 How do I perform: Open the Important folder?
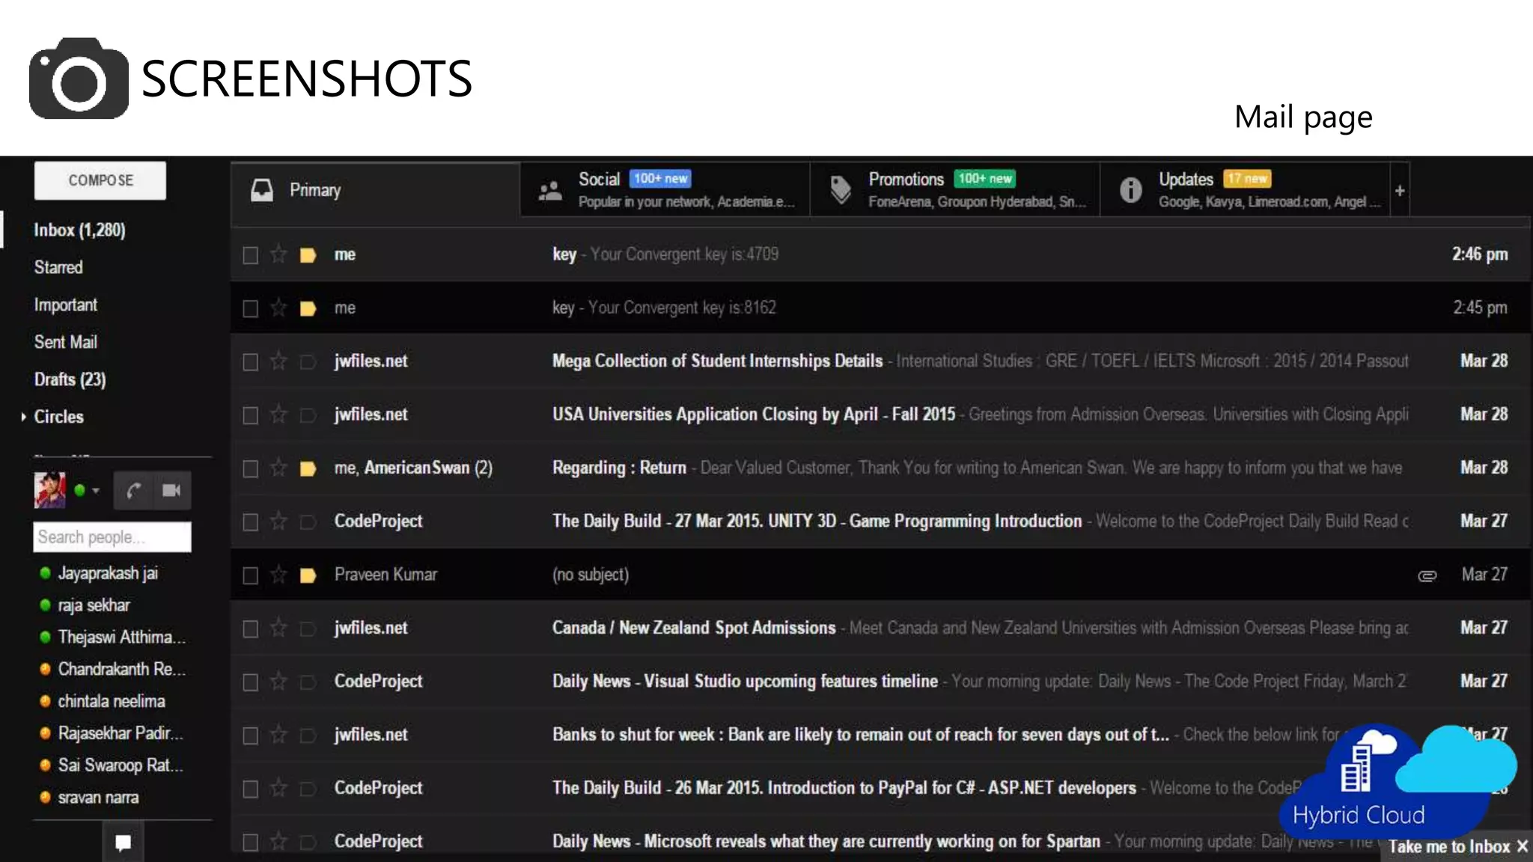(x=66, y=305)
